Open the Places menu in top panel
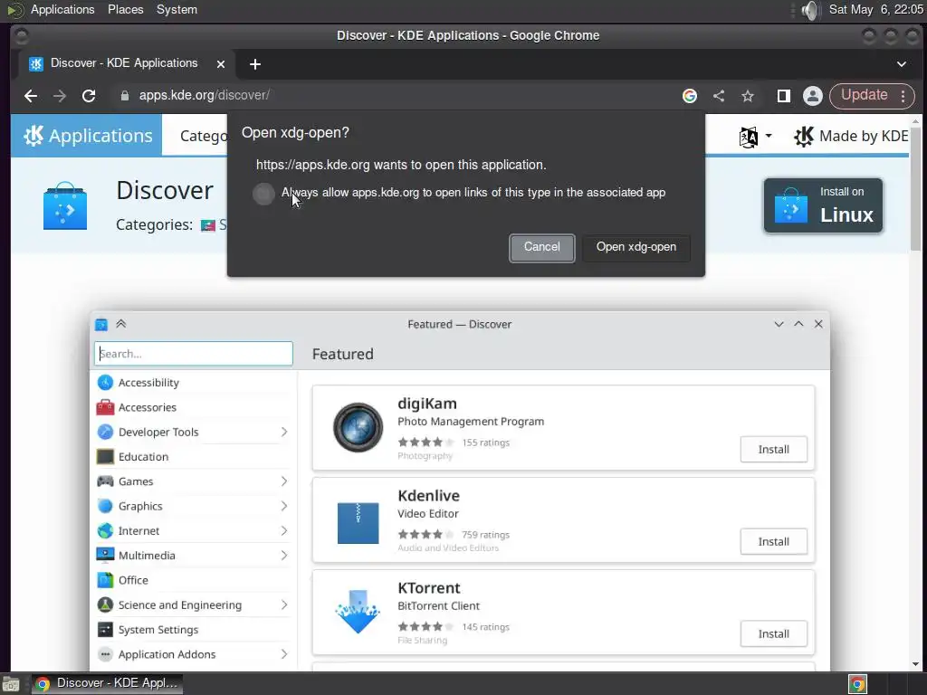This screenshot has height=695, width=927. pos(125,9)
